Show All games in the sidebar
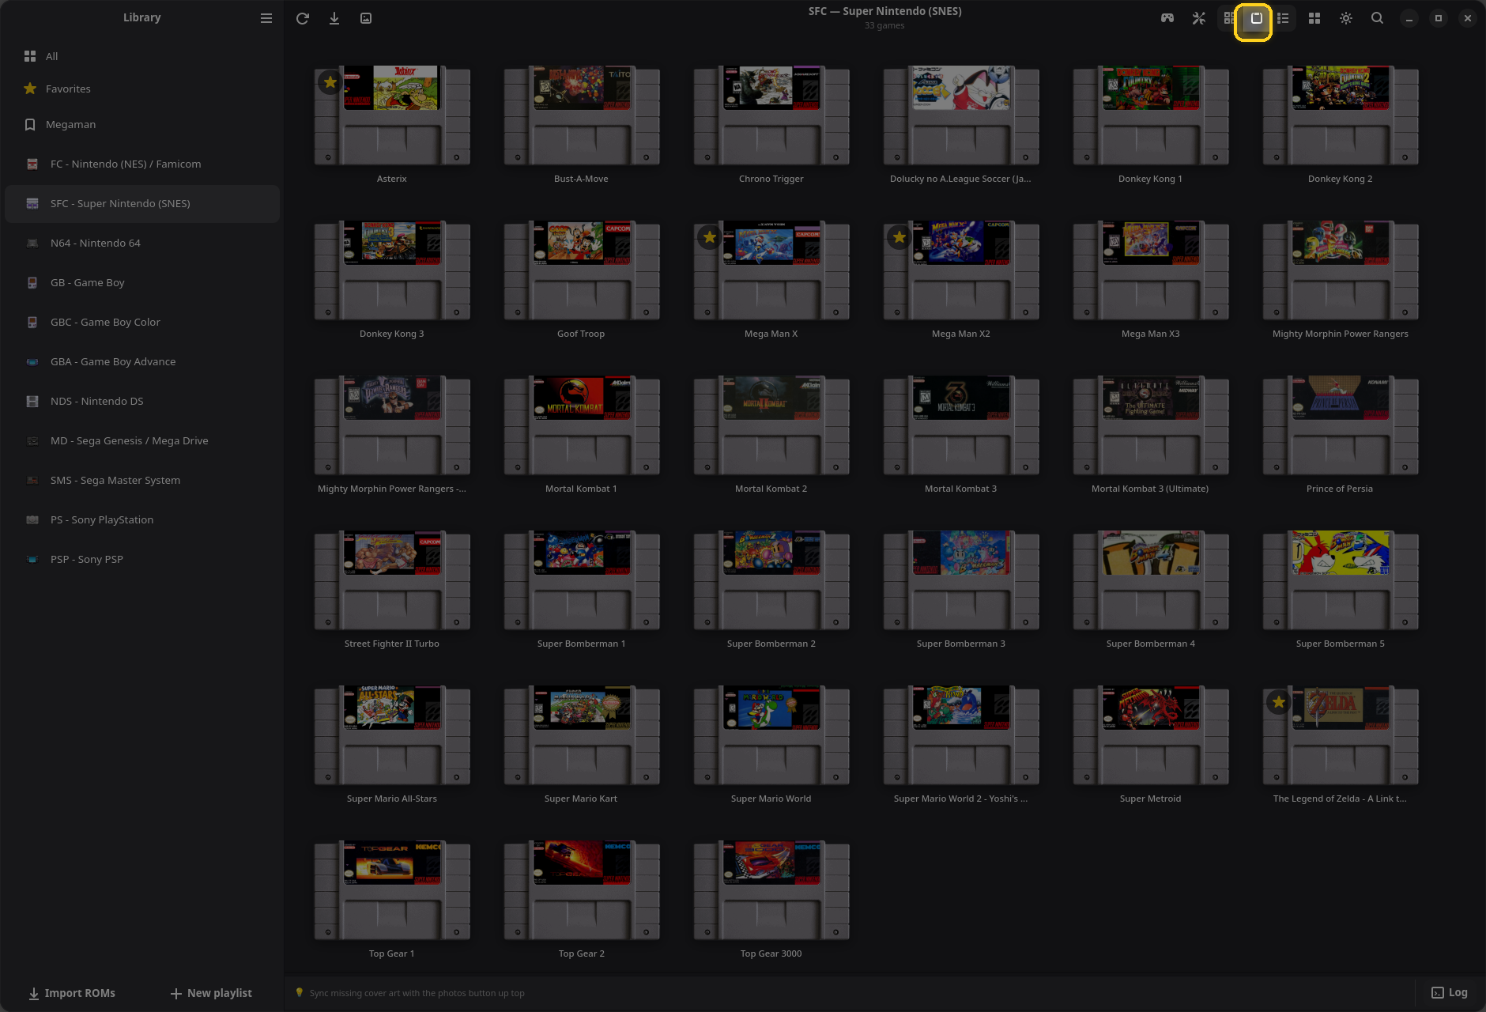 click(142, 56)
